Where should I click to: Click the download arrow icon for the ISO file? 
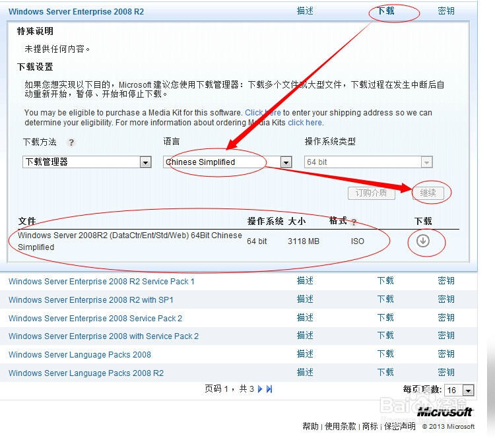pos(422,241)
